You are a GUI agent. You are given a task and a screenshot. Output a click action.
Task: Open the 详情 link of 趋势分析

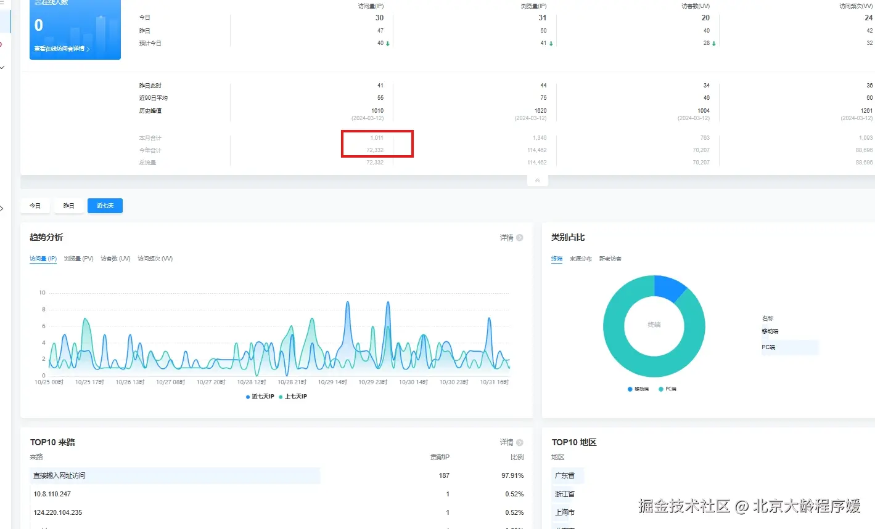(x=507, y=238)
